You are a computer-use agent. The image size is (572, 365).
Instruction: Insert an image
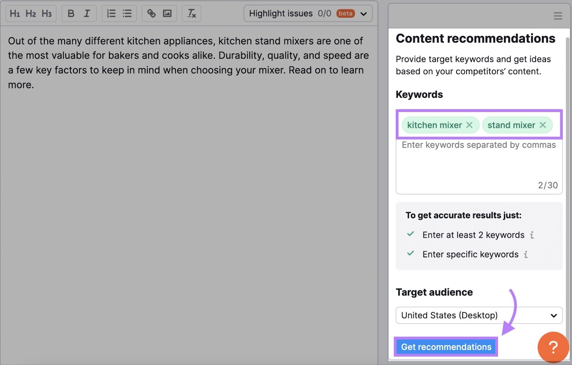[167, 13]
